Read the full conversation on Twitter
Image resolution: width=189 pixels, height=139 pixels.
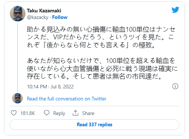point(67,99)
